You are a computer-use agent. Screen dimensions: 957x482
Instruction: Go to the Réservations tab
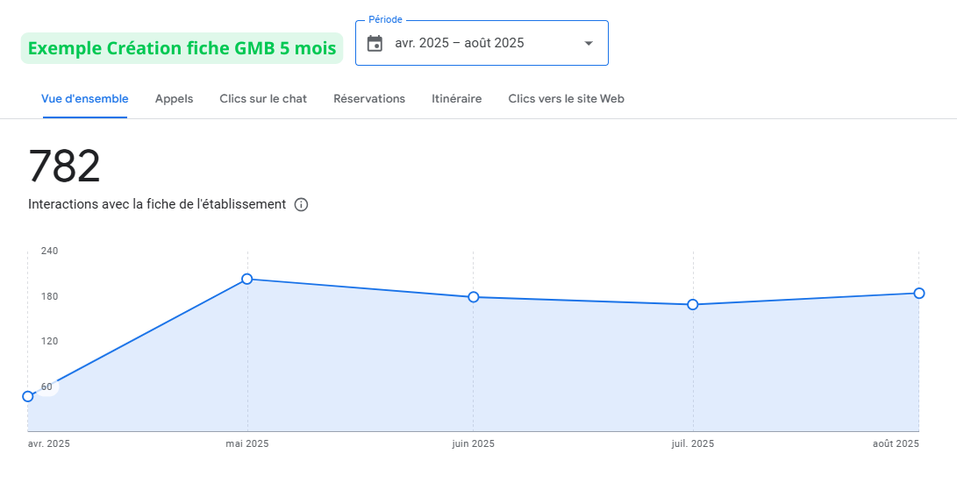[x=369, y=99]
